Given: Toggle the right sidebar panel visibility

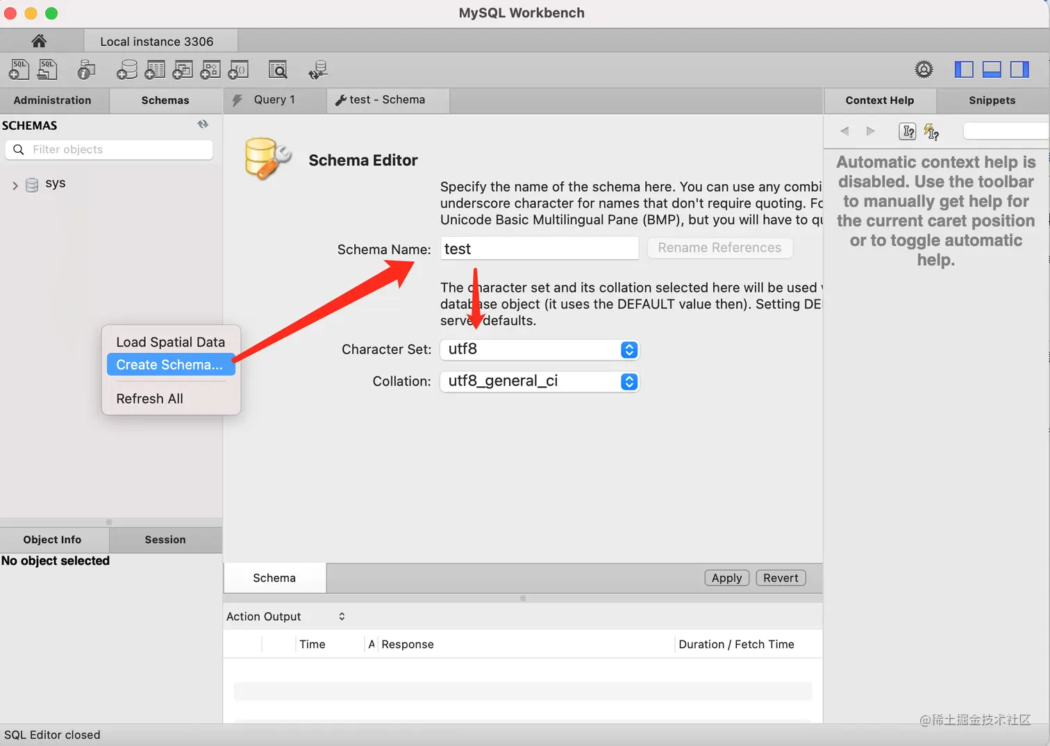Looking at the screenshot, I should tap(1019, 69).
